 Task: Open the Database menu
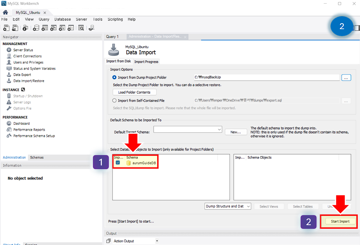tap(62, 19)
